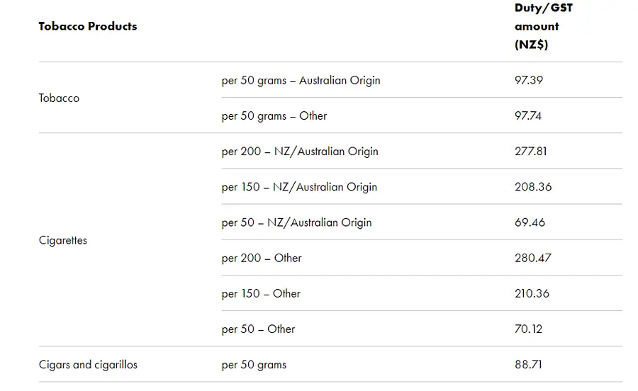
Task: Select "per 150 – NZ/Australian Origin" cell
Action: 299,187
